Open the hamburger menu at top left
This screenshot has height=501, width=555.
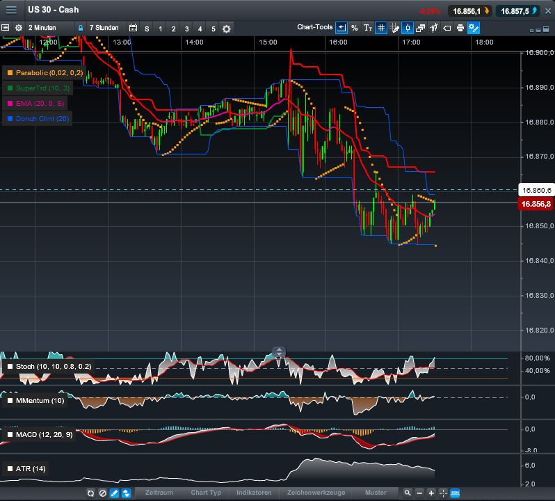[11, 10]
